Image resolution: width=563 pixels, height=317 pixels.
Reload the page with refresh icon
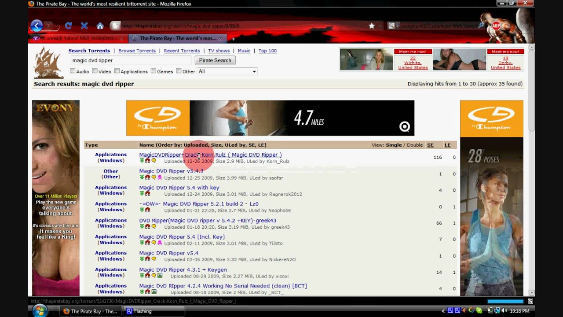tap(68, 26)
